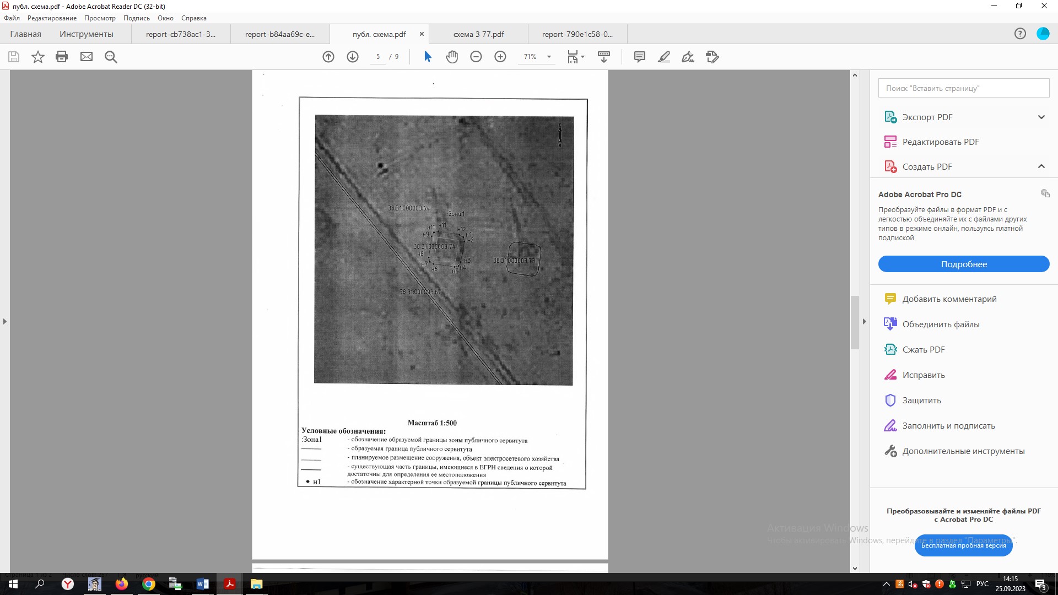The height and width of the screenshot is (595, 1058).
Task: Print the document using printer icon
Action: tap(62, 57)
